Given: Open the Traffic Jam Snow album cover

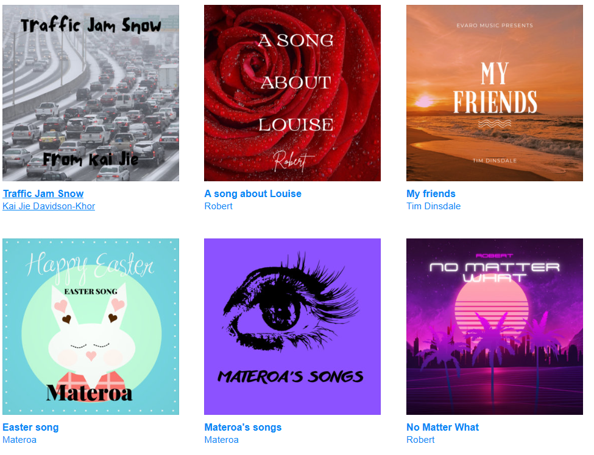Looking at the screenshot, I should 91,93.
